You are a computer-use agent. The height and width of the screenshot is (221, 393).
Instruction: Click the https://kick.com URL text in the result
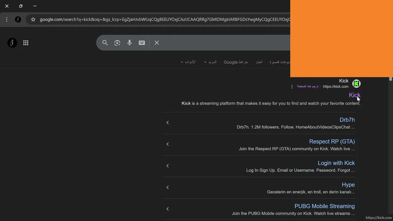pos(336,87)
